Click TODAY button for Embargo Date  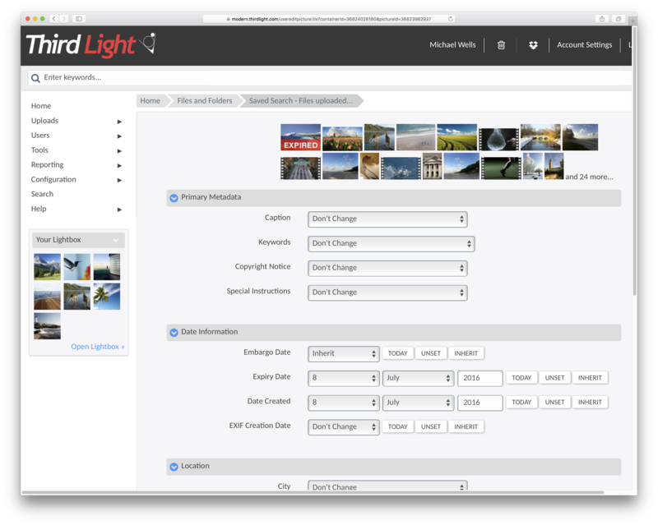coord(397,353)
